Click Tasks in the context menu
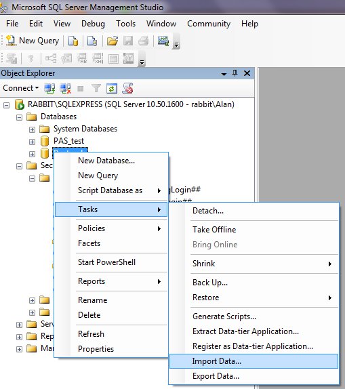Viewport: 345px width, 389px height. click(x=111, y=209)
